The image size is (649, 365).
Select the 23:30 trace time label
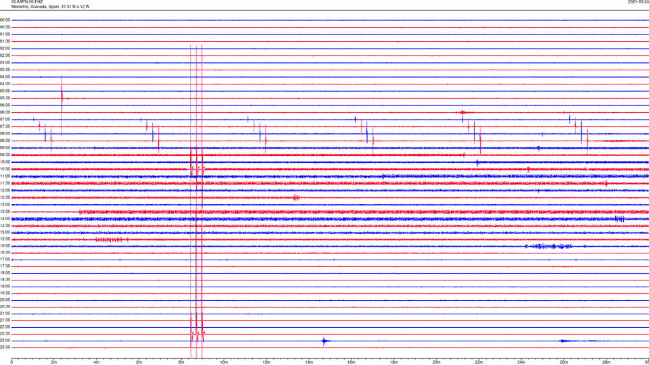[5, 347]
